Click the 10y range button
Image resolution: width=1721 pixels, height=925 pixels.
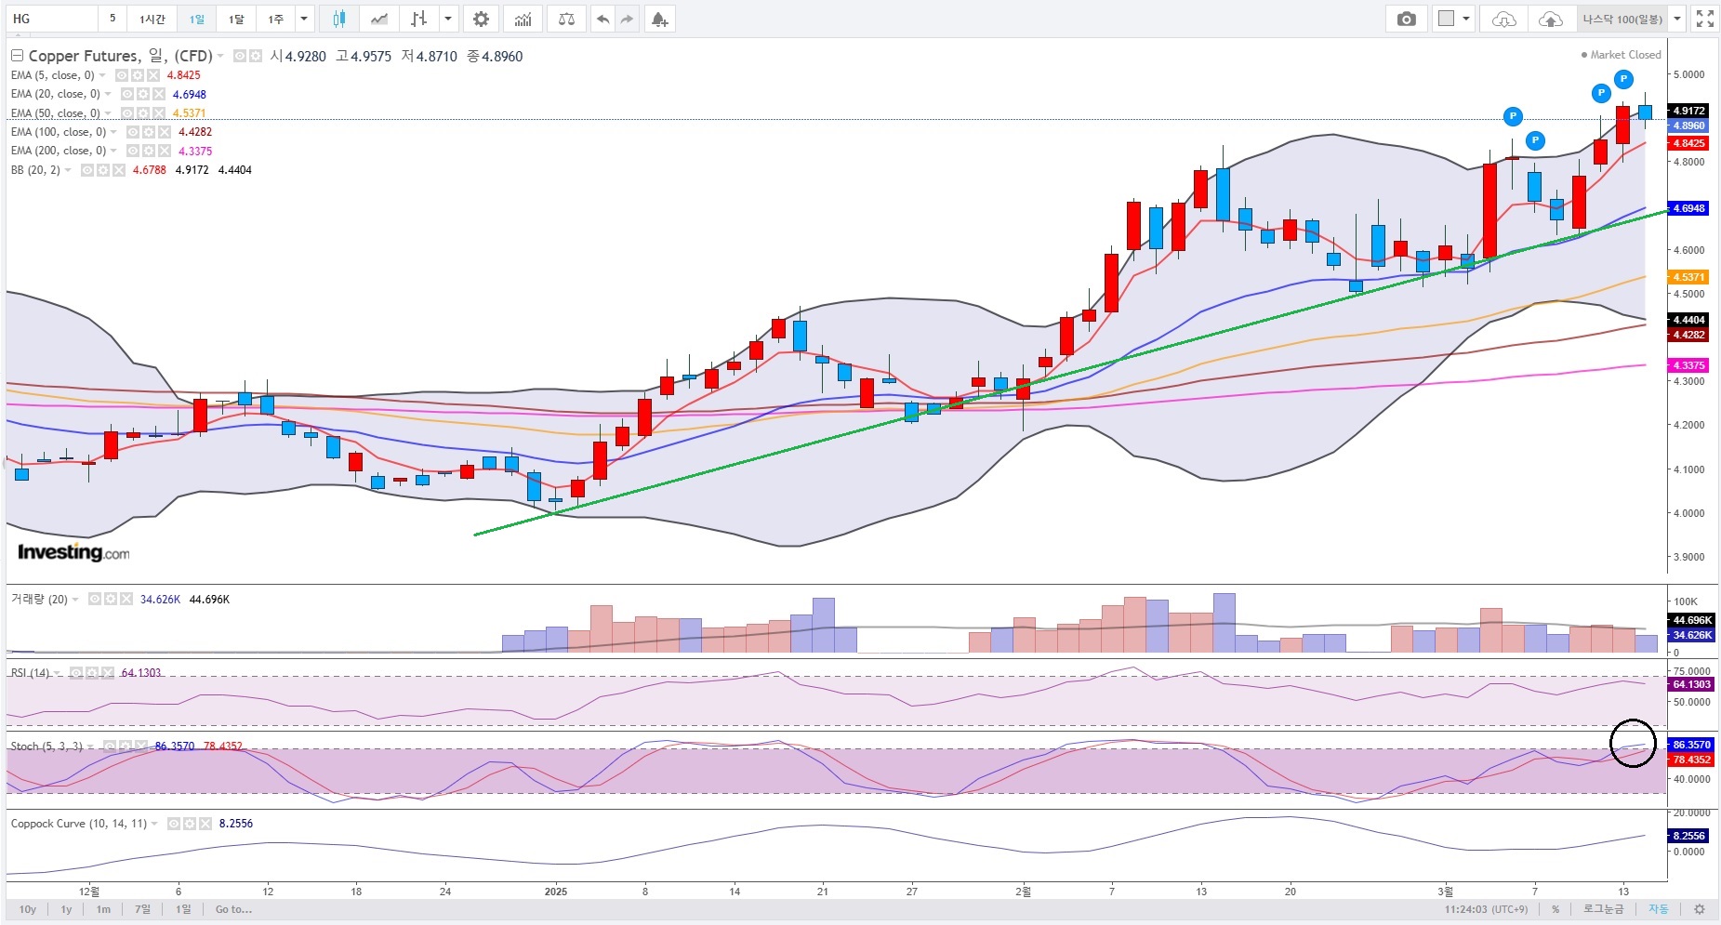28,909
